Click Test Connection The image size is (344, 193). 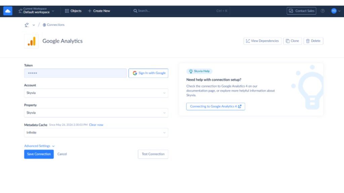(153, 154)
